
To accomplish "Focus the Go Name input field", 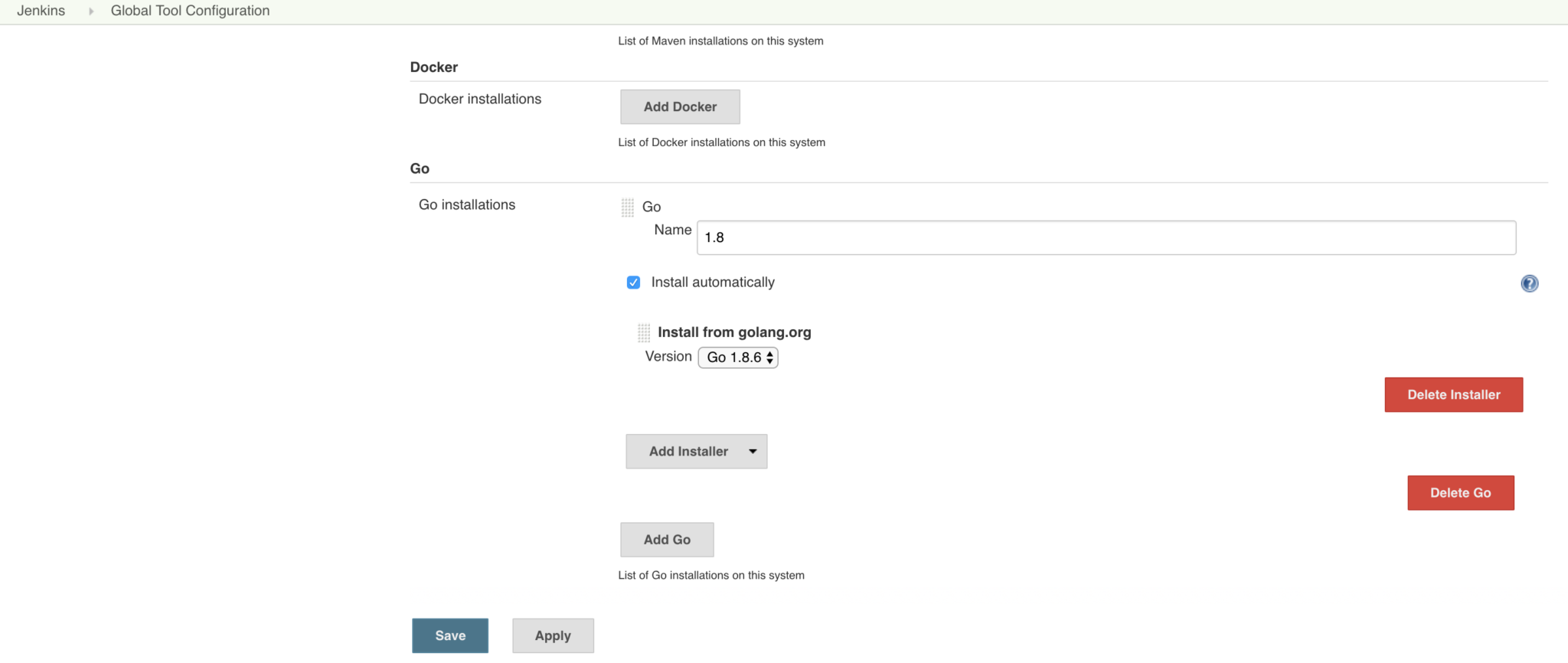I will [1106, 238].
